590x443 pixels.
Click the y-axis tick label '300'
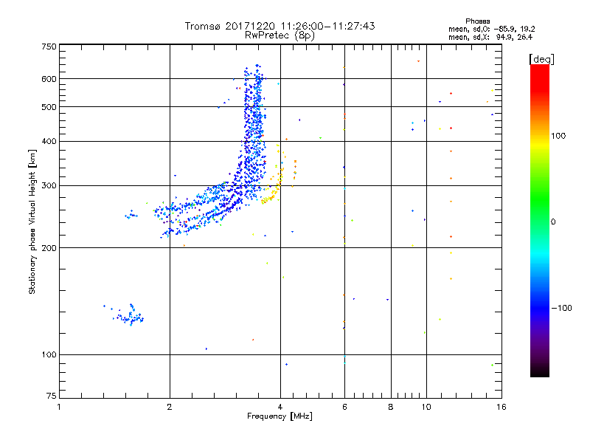[49, 186]
